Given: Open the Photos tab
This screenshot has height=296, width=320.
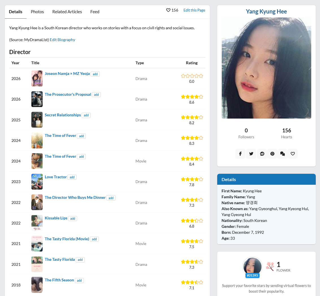Looking at the screenshot, I should [37, 12].
